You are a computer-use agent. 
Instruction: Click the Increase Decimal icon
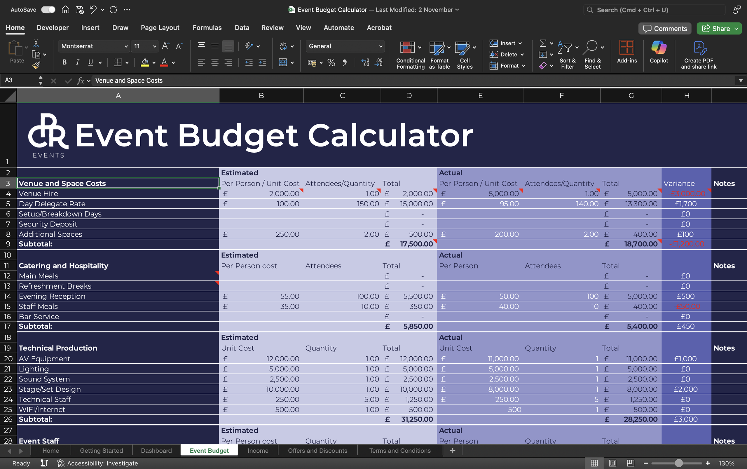click(x=365, y=63)
